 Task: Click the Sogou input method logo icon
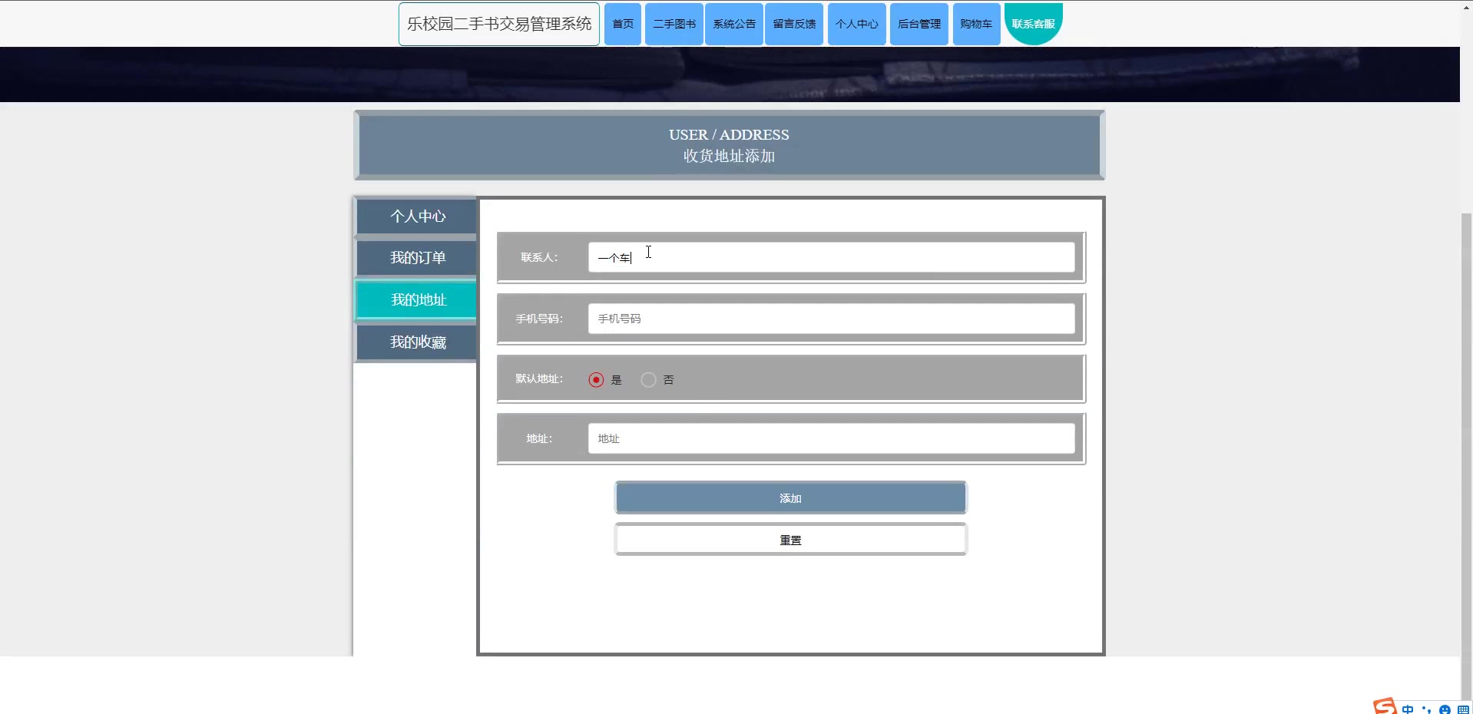(1385, 706)
